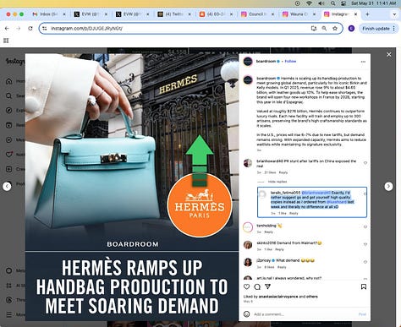The image size is (401, 327).
Task: Switch to the '(4) 03-2' tab
Action: [x=216, y=14]
